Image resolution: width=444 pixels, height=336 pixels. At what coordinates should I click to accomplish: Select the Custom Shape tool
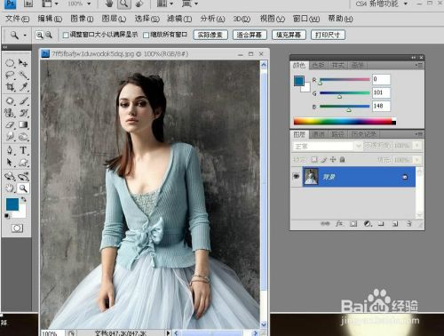23,163
